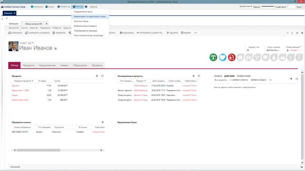Open the Обращения tab
The height and width of the screenshot is (171, 305).
[x=80, y=65]
